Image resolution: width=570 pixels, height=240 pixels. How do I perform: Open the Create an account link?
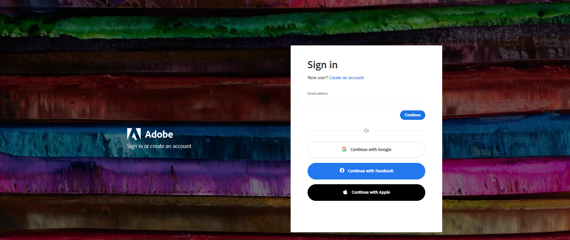346,78
